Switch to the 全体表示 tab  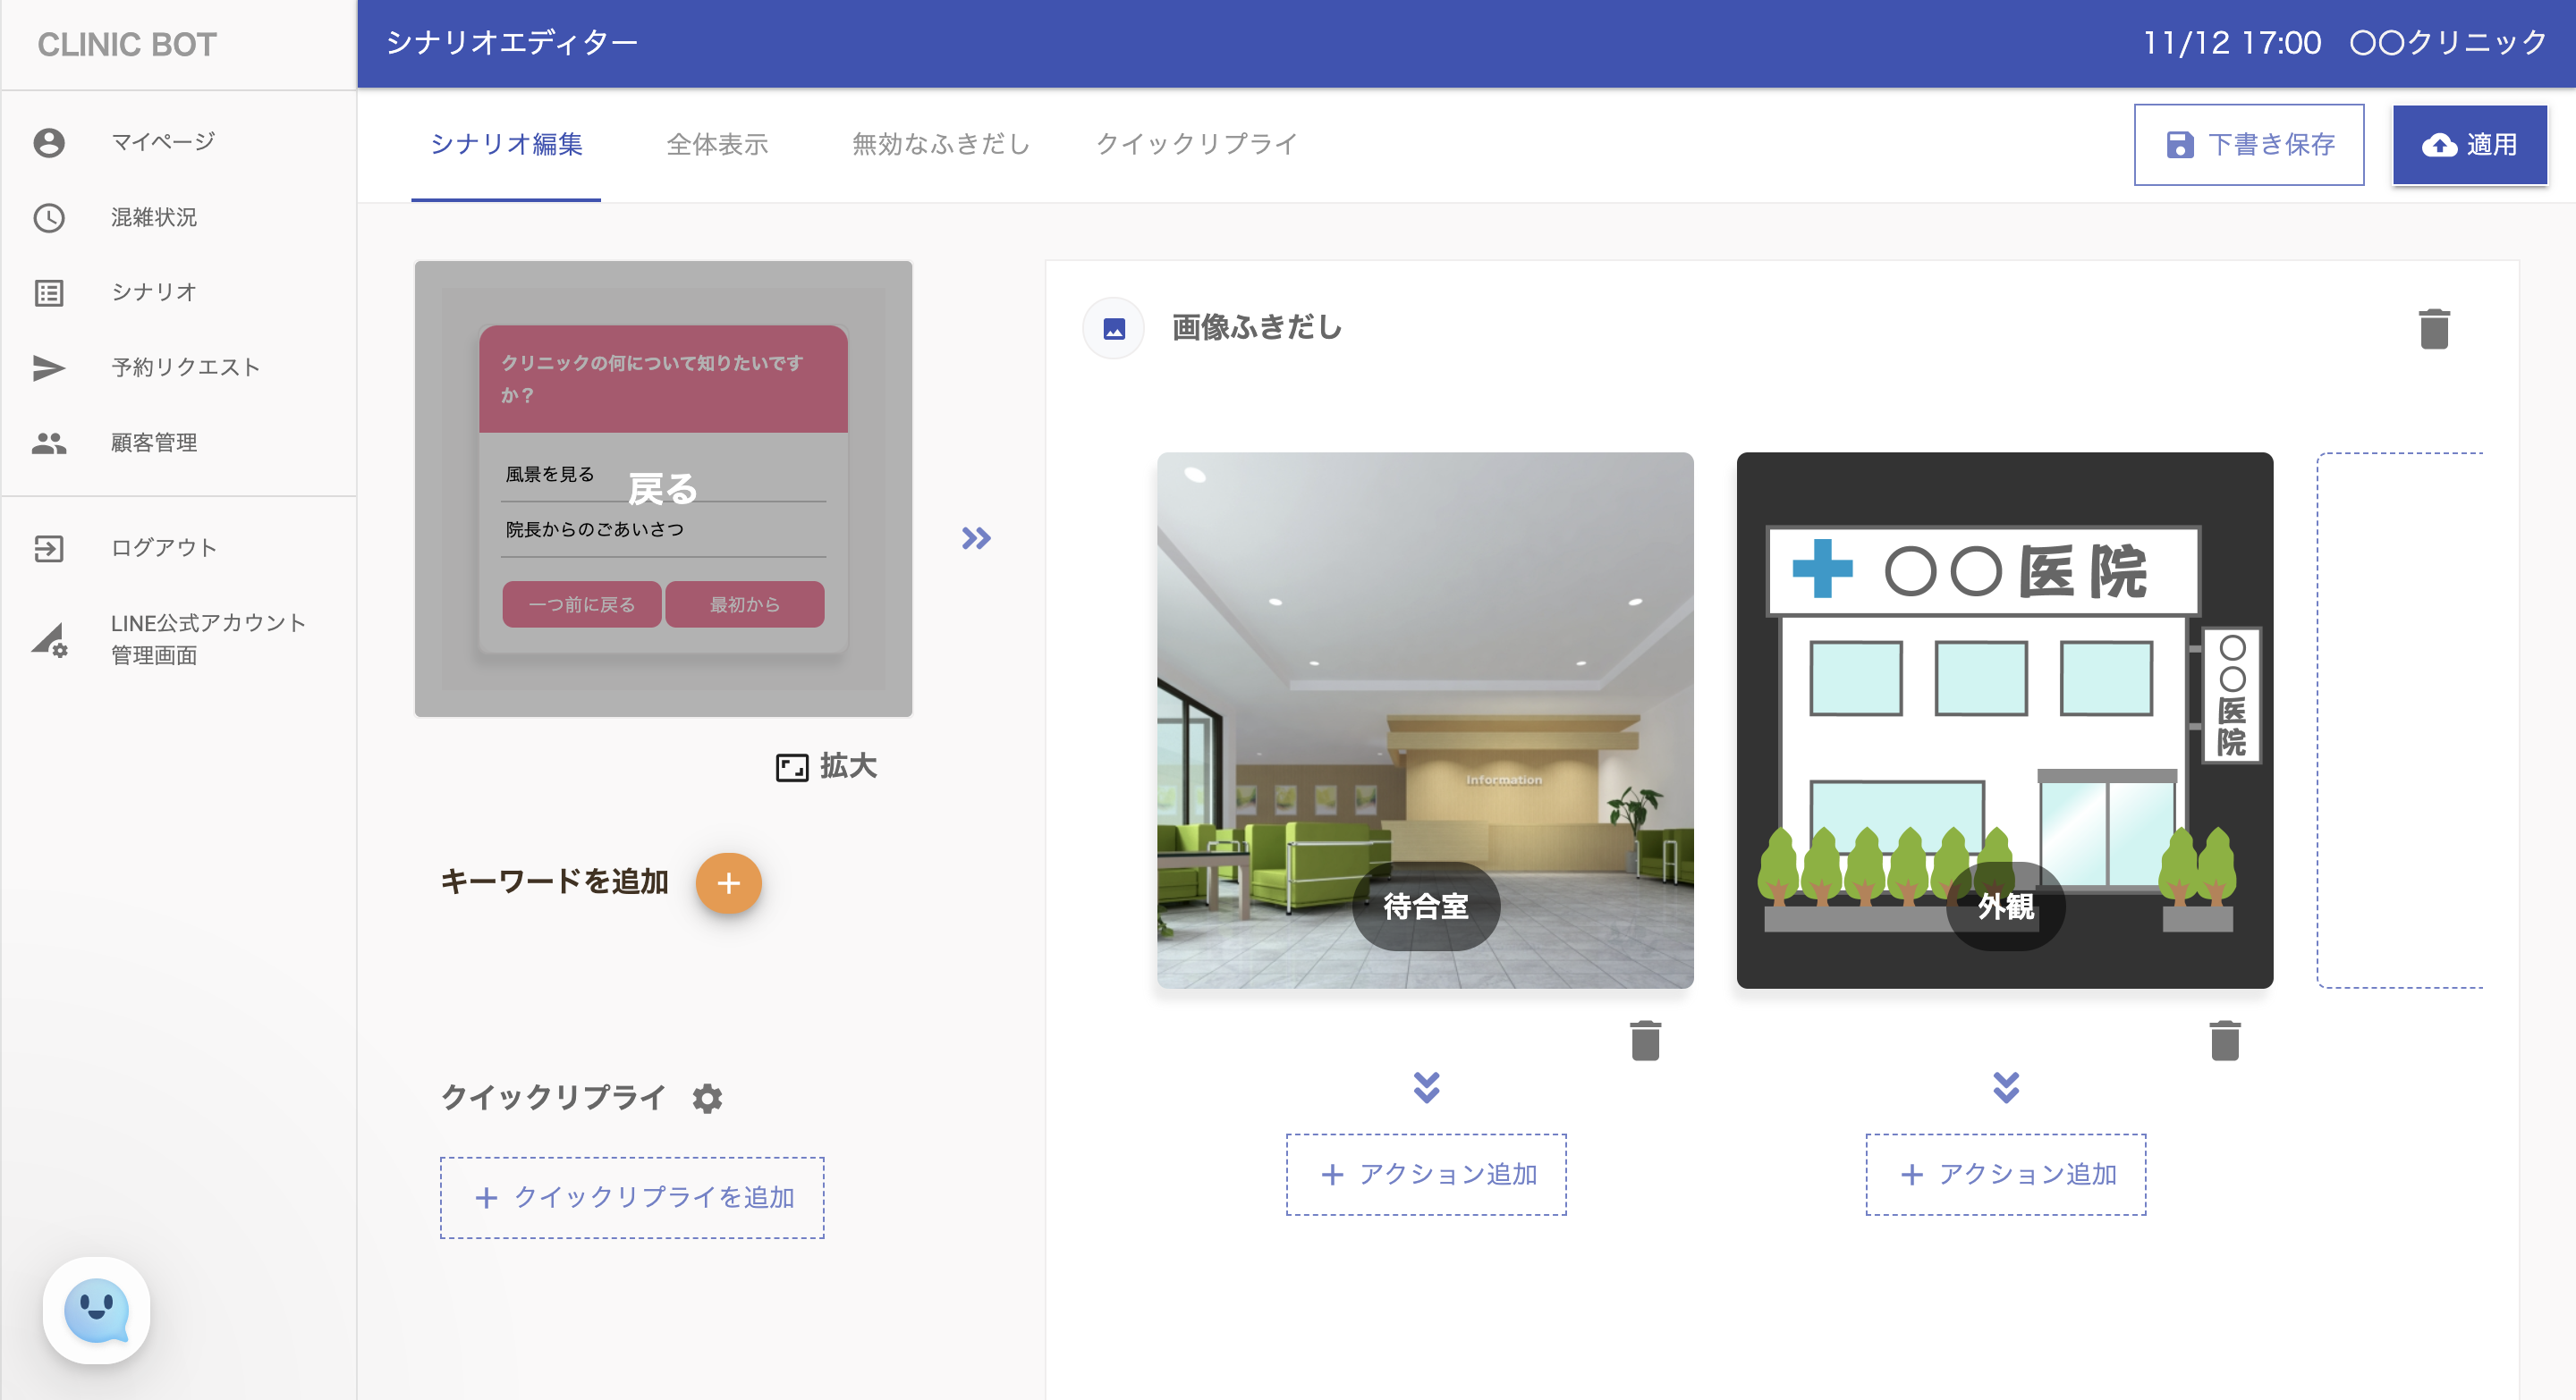pyautogui.click(x=717, y=144)
